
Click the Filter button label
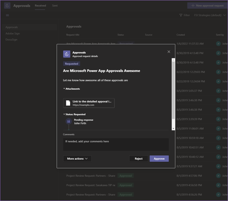click(x=187, y=15)
